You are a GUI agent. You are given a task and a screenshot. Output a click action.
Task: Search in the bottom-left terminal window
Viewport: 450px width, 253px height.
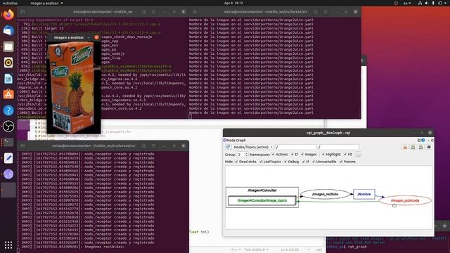[x=143, y=145]
